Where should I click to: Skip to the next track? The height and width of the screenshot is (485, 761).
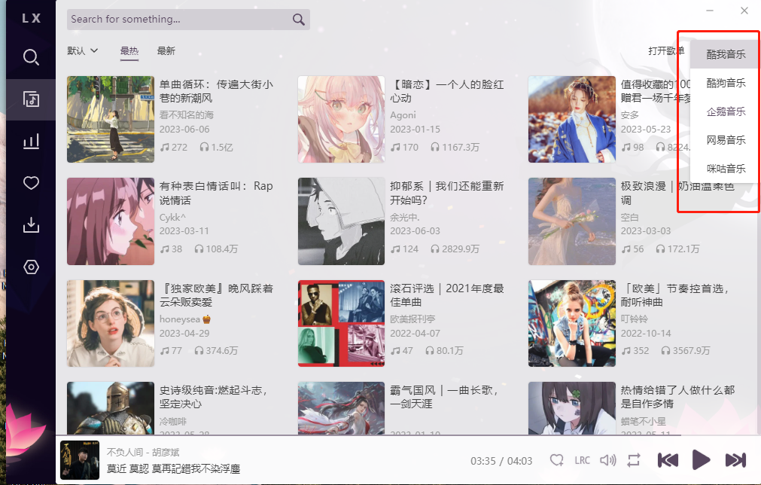pos(735,460)
